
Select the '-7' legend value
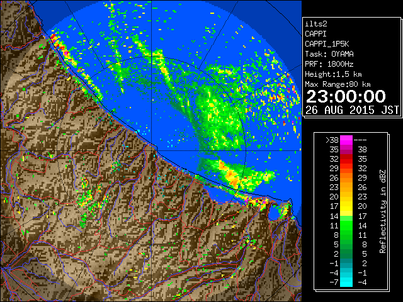tap(334, 282)
